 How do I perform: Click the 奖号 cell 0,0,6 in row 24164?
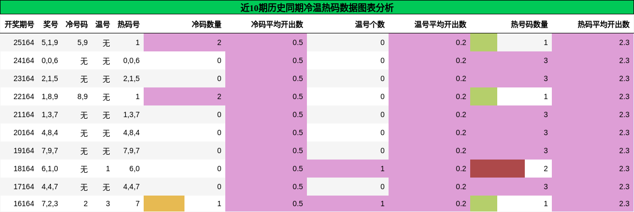click(50, 61)
